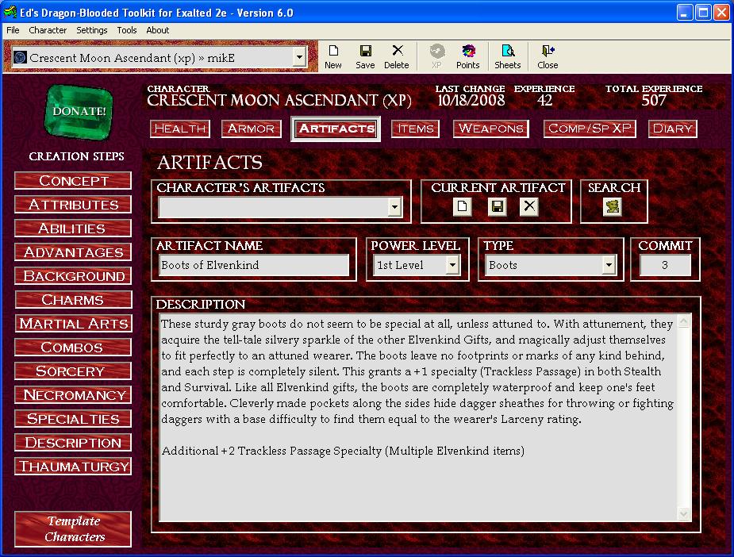Go to the Charms creation step
Screen dimensions: 734x557
point(73,300)
